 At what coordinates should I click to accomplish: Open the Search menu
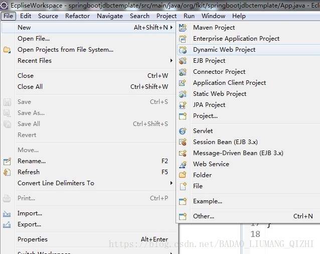click(x=139, y=16)
